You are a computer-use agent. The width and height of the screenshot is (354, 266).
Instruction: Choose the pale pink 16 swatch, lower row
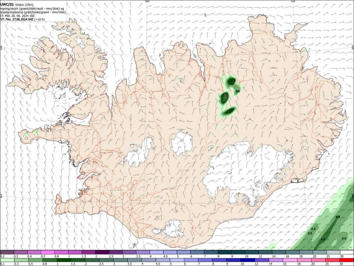(x=290, y=260)
